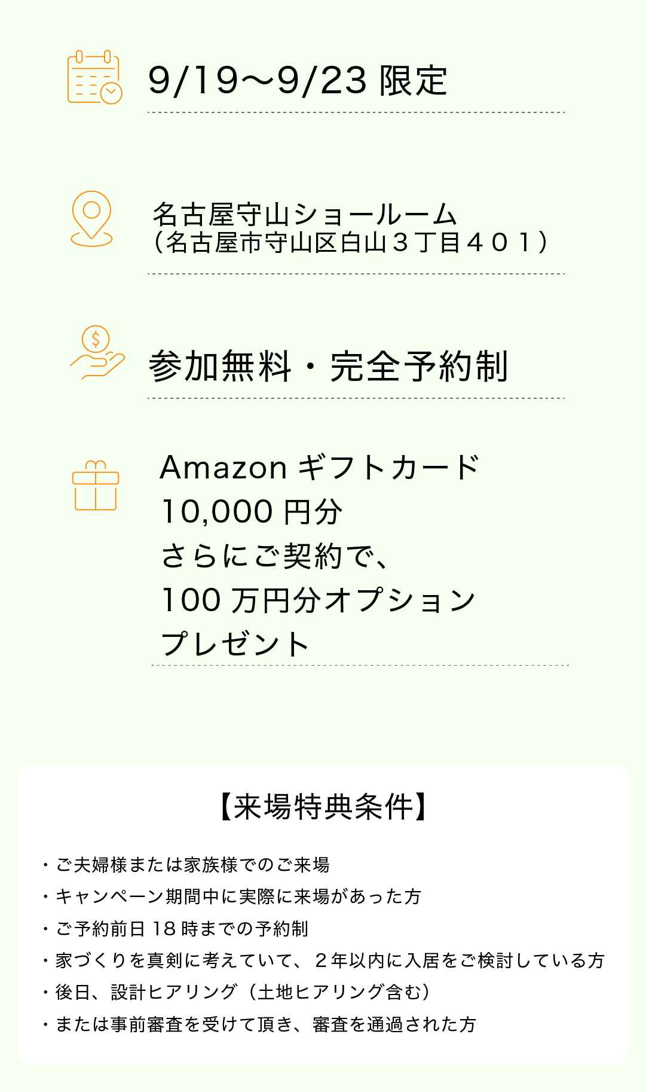Click the さらにご契約で、 line
This screenshot has height=1092, width=646.
pos(275,556)
